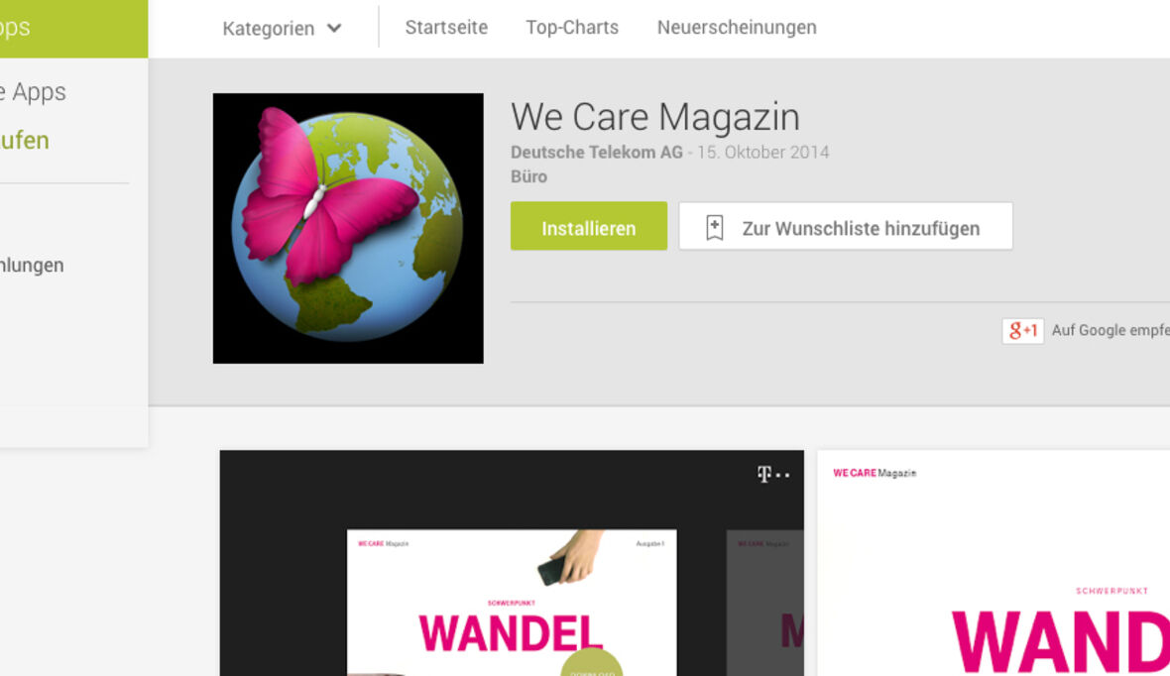Click the green Installieren button
Viewport: 1170px width, 676px height.
pos(589,226)
